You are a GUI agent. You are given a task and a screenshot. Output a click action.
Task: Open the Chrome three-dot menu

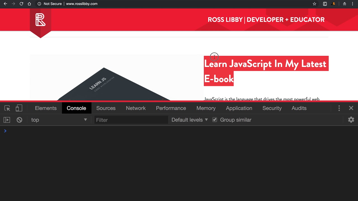coord(352,4)
